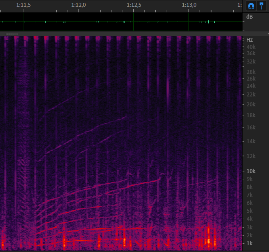Click the 4k frequency scale label

pos(250,219)
